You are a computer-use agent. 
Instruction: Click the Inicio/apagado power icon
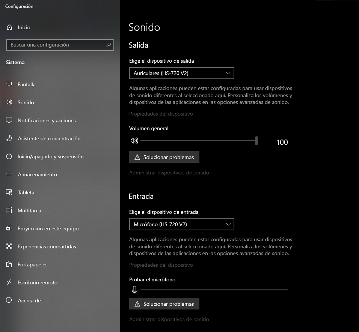coord(9,156)
